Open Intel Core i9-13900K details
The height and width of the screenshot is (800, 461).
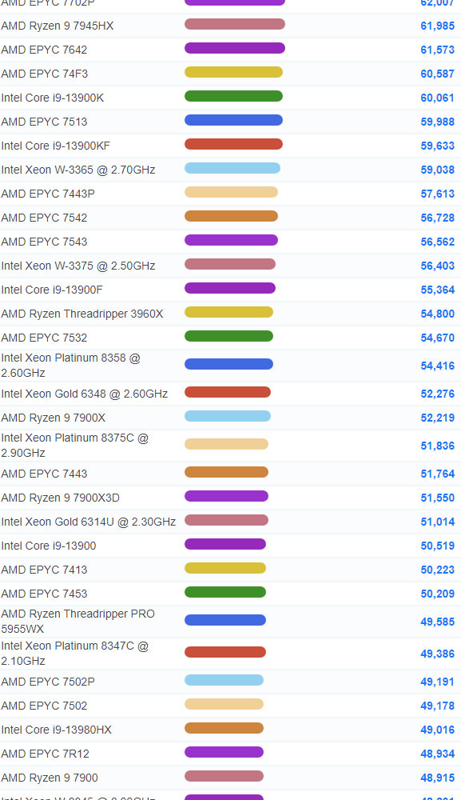click(53, 98)
